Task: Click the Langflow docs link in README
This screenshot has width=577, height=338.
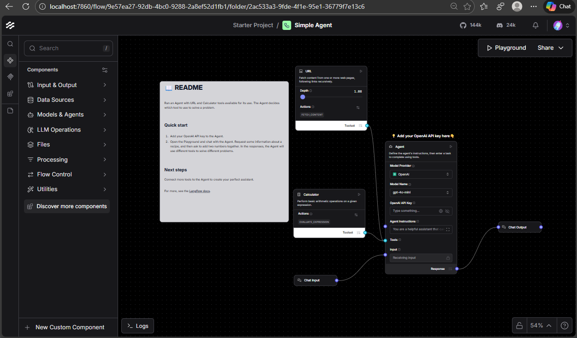Action: click(x=199, y=191)
